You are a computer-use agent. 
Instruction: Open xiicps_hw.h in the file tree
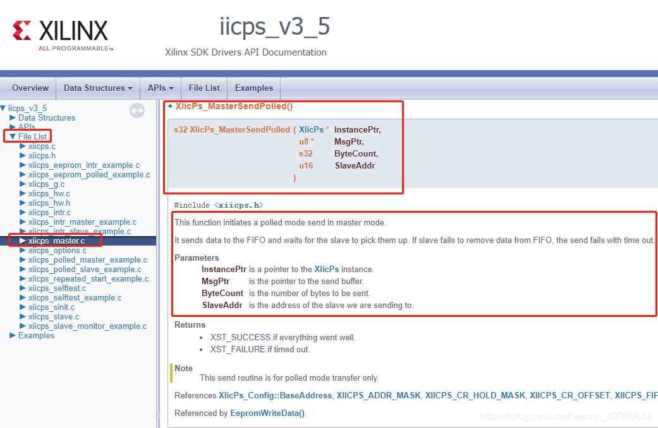(x=49, y=203)
